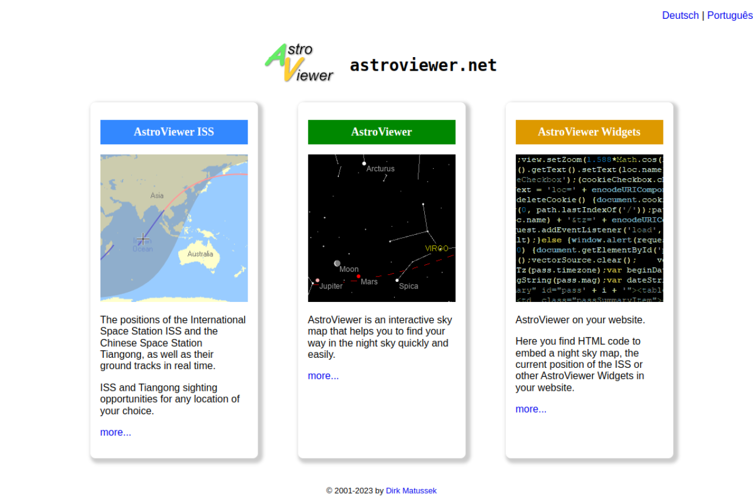
Task: Click the green AstroViewer header
Action: (x=381, y=132)
